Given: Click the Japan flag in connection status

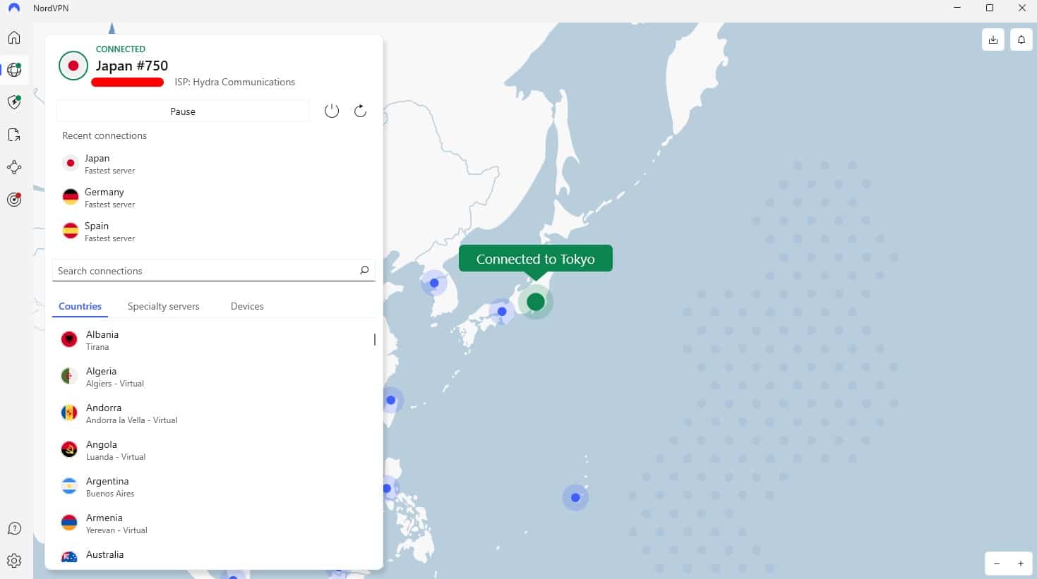Looking at the screenshot, I should (73, 66).
